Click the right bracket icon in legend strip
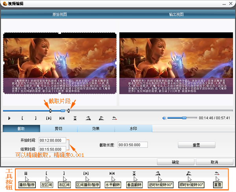 (64, 173)
